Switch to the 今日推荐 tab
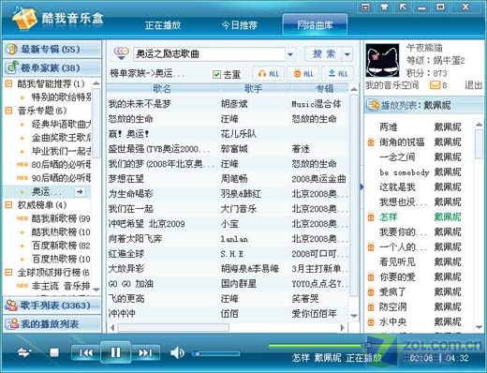Screen dimensions: 487x373 point(239,25)
